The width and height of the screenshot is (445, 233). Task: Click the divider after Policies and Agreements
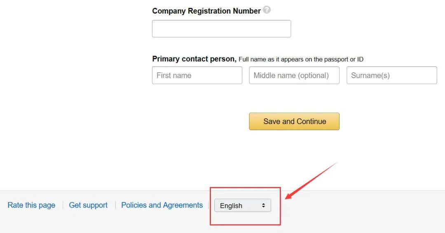tap(209, 205)
